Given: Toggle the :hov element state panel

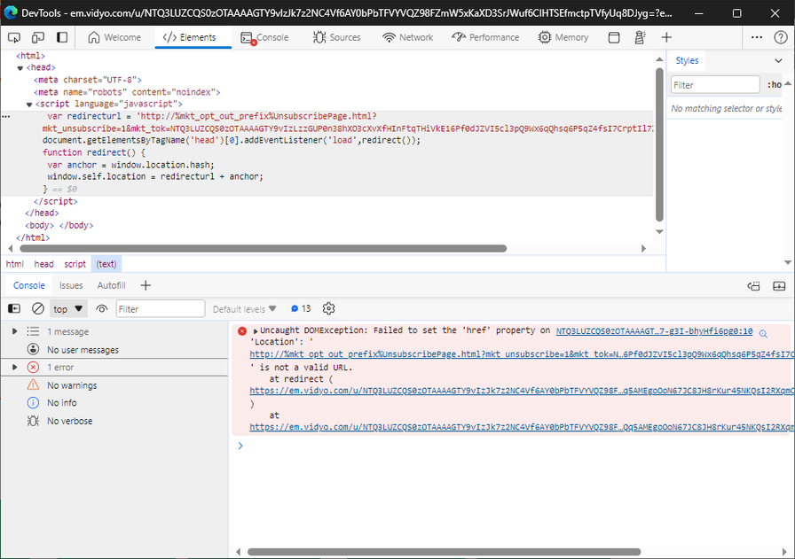Looking at the screenshot, I should coord(774,85).
